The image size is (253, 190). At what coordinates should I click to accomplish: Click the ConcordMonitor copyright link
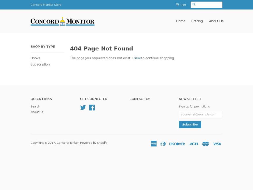pos(68,143)
